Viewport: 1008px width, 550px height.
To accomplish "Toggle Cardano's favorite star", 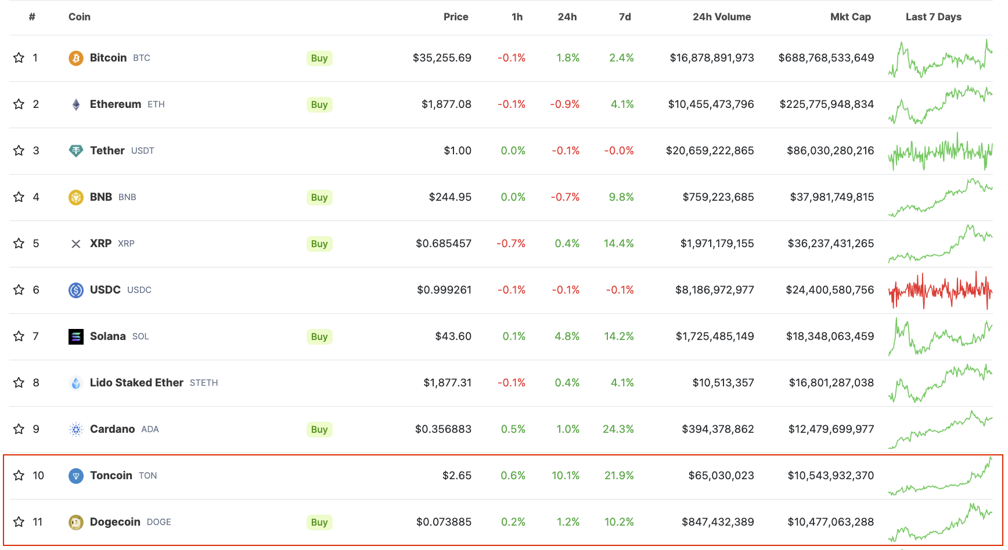I will (19, 429).
